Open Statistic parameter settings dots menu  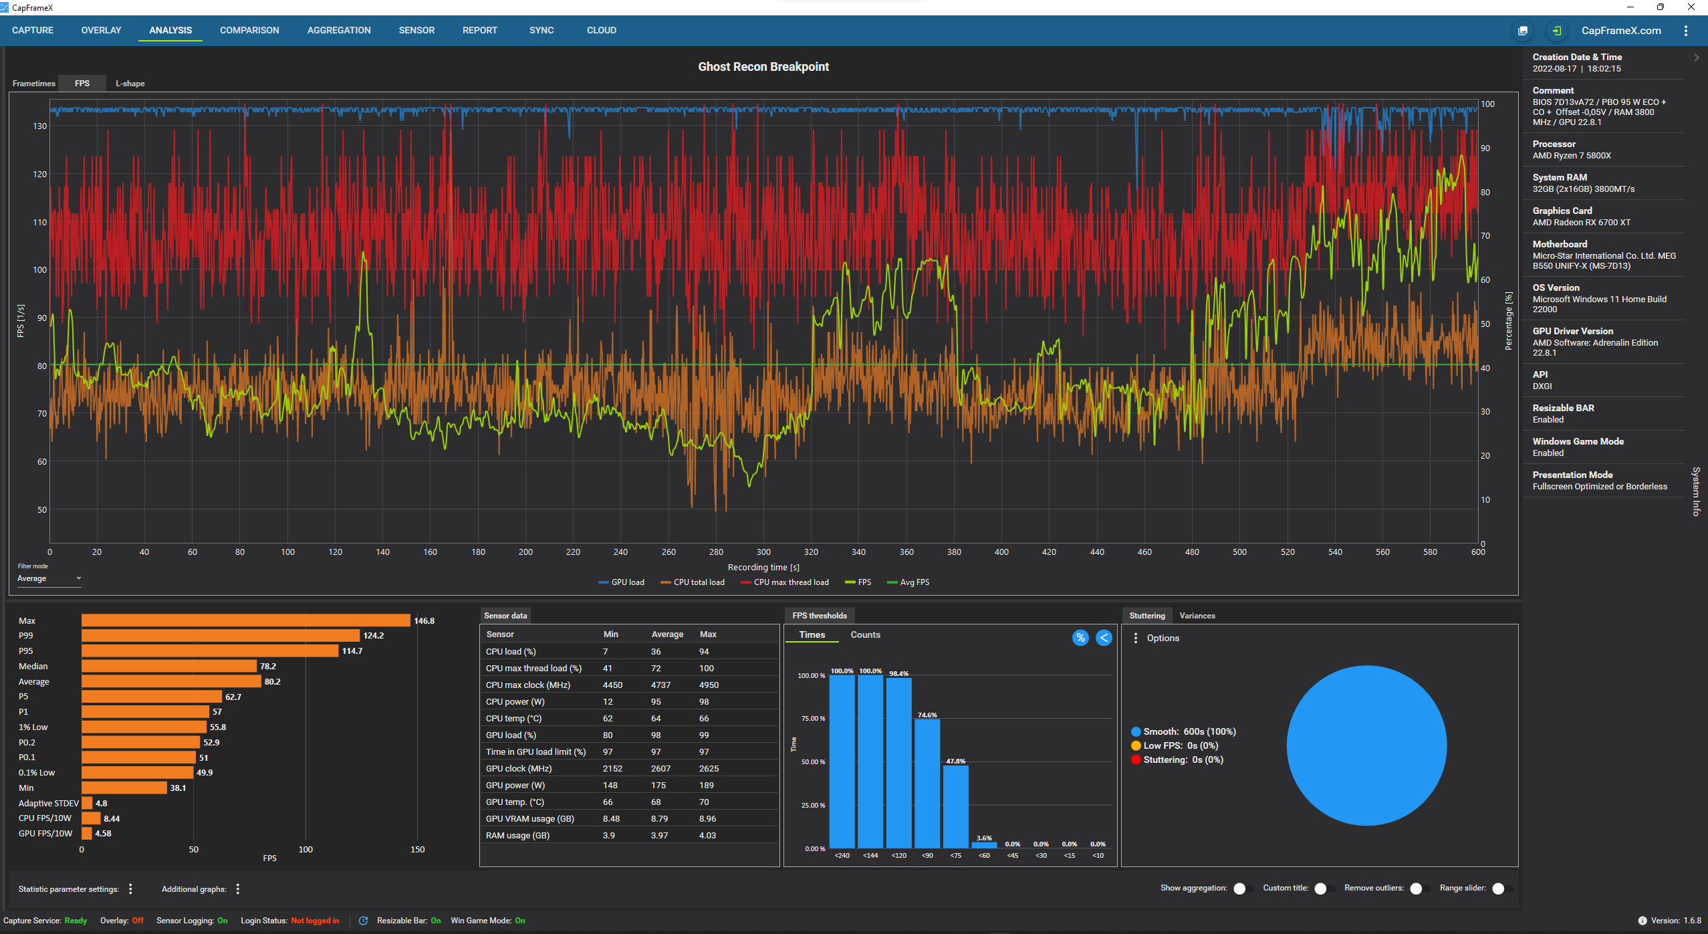130,889
